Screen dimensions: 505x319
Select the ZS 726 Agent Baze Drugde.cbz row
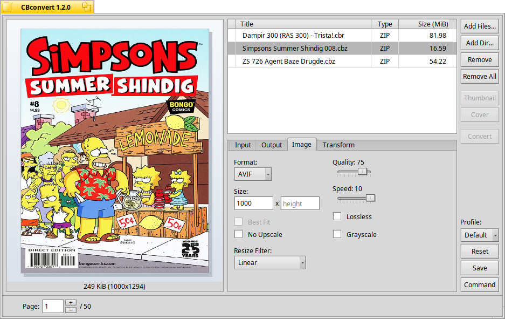[x=342, y=62]
